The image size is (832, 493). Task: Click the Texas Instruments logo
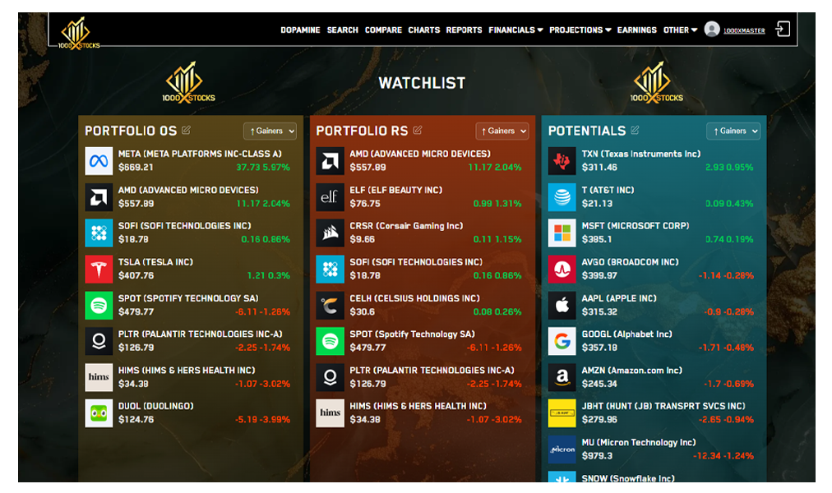562,160
